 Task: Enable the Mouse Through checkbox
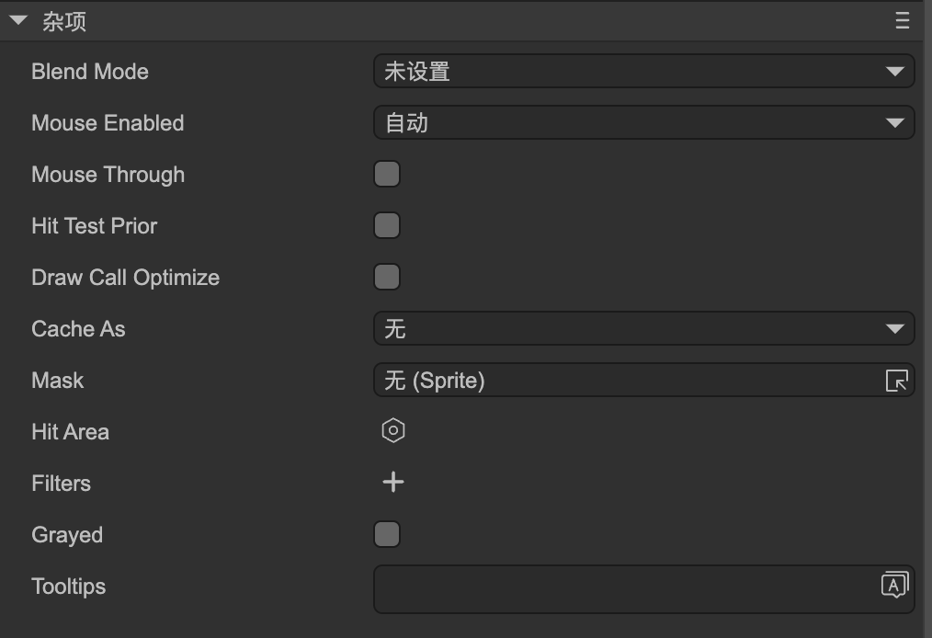point(387,175)
